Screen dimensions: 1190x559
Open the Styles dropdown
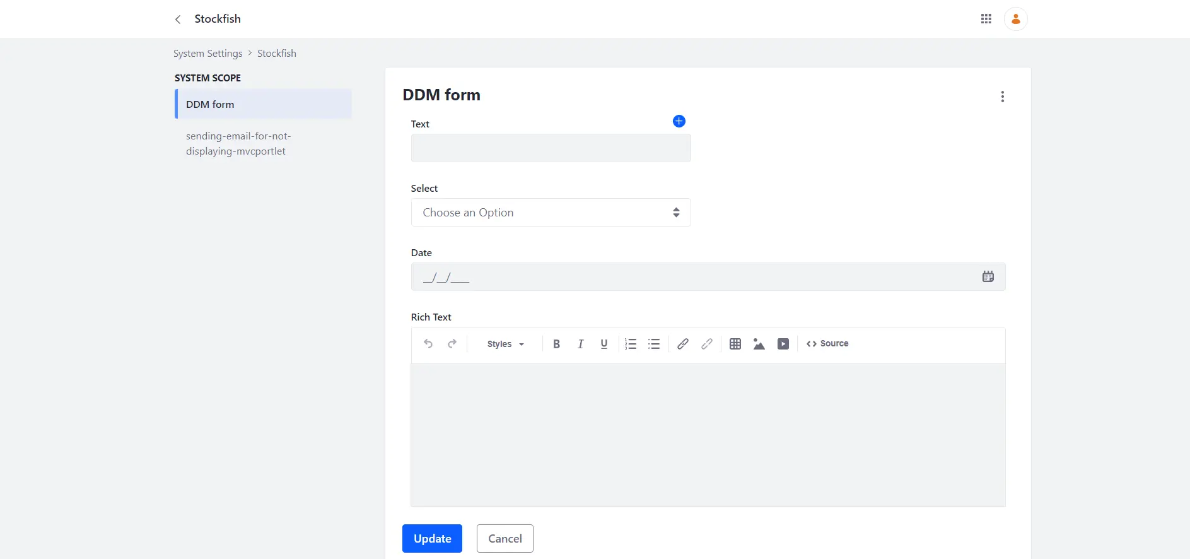pyautogui.click(x=506, y=344)
